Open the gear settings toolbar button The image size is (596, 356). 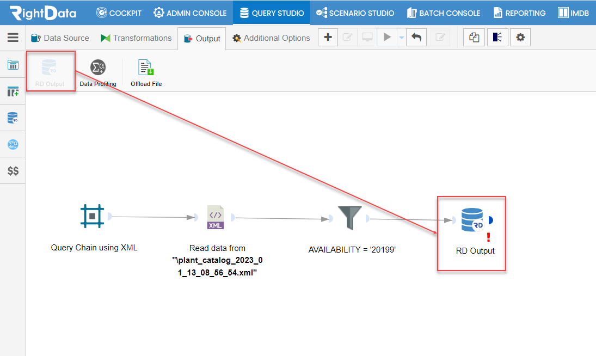(x=520, y=38)
